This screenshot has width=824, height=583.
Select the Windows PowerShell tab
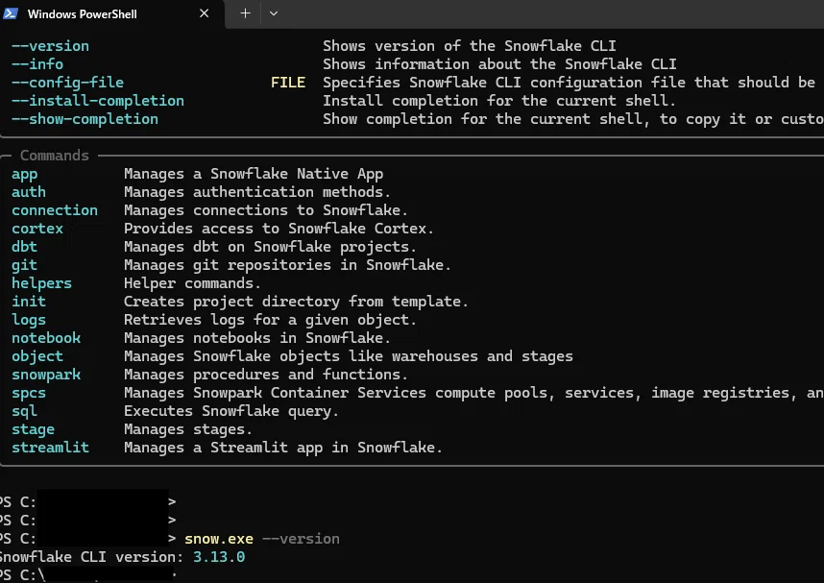tap(112, 13)
